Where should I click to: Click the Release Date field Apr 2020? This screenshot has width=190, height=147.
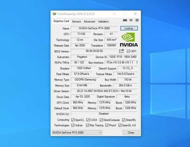pyautogui.click(x=80, y=45)
